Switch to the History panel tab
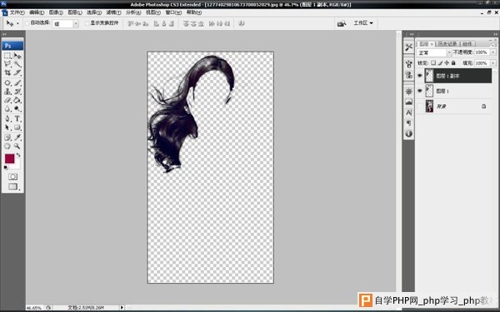The height and width of the screenshot is (312, 500). 447,43
